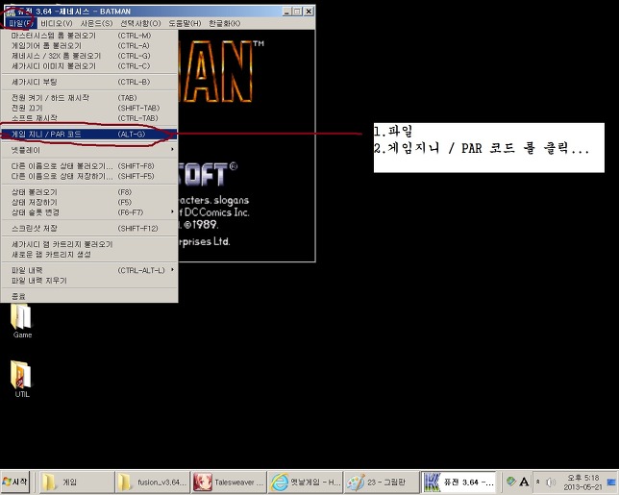The height and width of the screenshot is (495, 619).
Task: Select 전원 켜기 / 하드 재시작
Action: [x=88, y=97]
